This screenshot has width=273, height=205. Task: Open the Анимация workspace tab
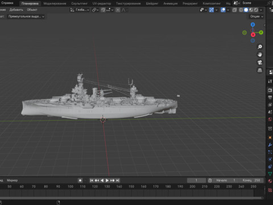pos(171,3)
